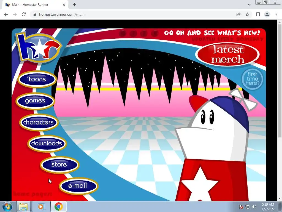Open the taskbar clock showing 5:19 AM
The width and height of the screenshot is (282, 212).
tap(268, 207)
